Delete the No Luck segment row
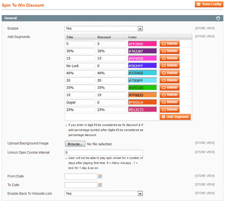 tap(169, 66)
